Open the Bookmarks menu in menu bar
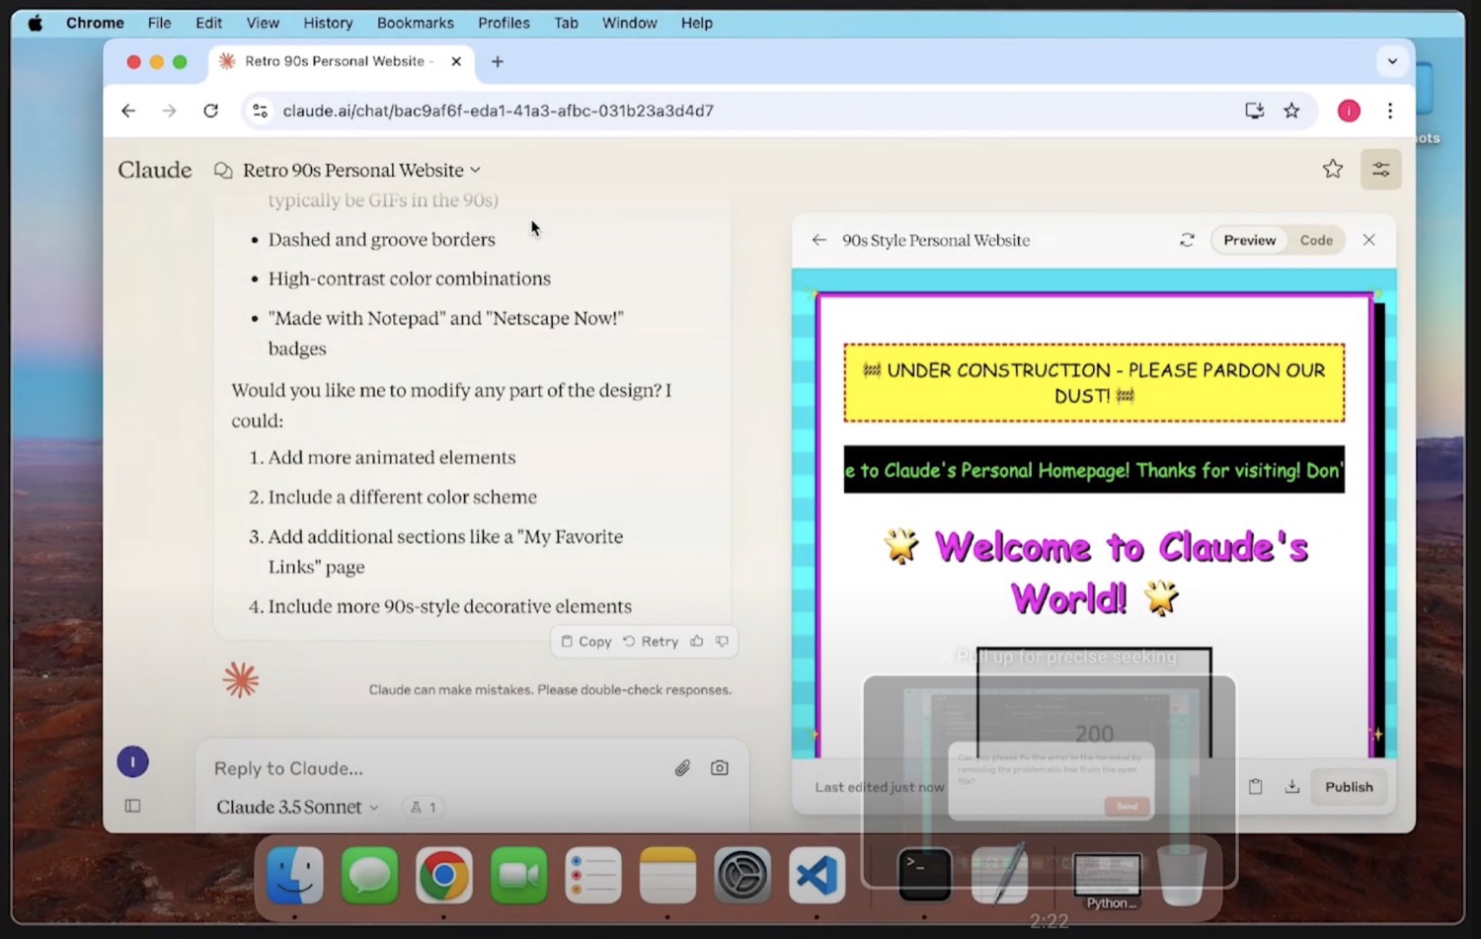The width and height of the screenshot is (1481, 939). coord(415,23)
